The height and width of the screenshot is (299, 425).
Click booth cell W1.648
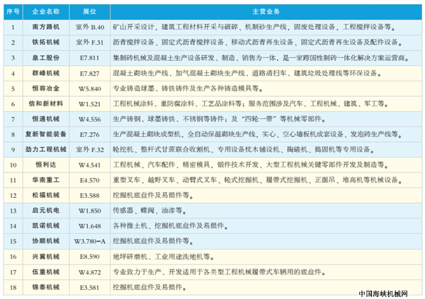[x=90, y=226]
